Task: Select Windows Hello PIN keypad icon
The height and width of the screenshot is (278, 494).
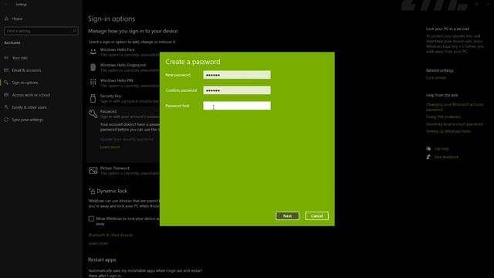Action: point(93,83)
